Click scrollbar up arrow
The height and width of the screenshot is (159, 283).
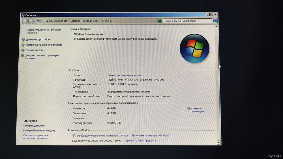point(216,27)
